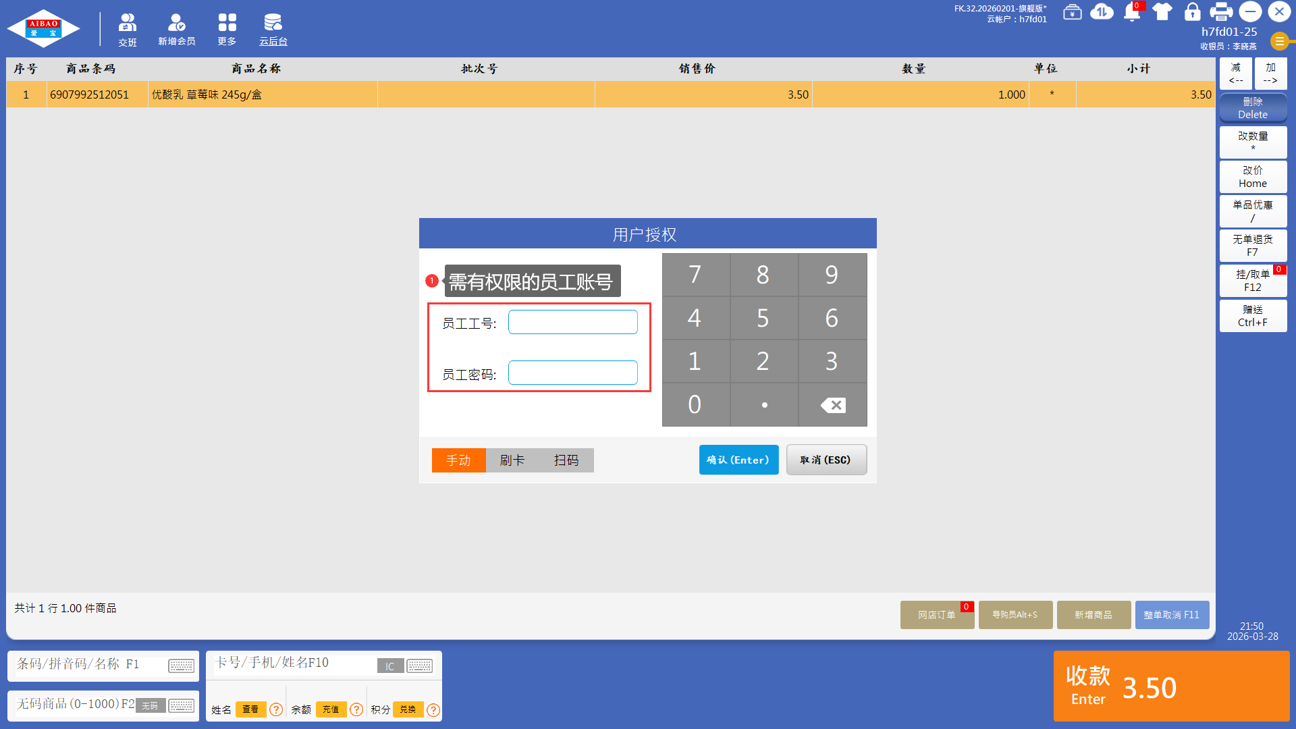Focus the 员工工号 employee ID field
The width and height of the screenshot is (1296, 729).
coord(572,323)
